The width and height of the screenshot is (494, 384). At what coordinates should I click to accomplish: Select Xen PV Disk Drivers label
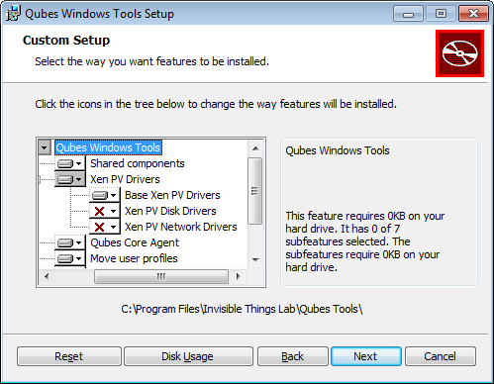[x=170, y=211]
